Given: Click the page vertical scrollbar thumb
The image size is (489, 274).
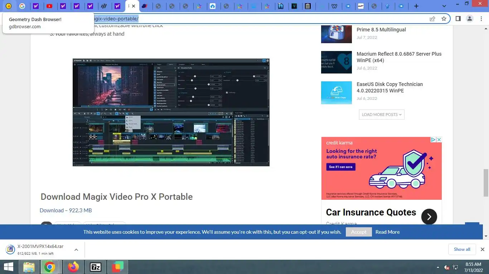Looking at the screenshot, I should pyautogui.click(x=486, y=182).
